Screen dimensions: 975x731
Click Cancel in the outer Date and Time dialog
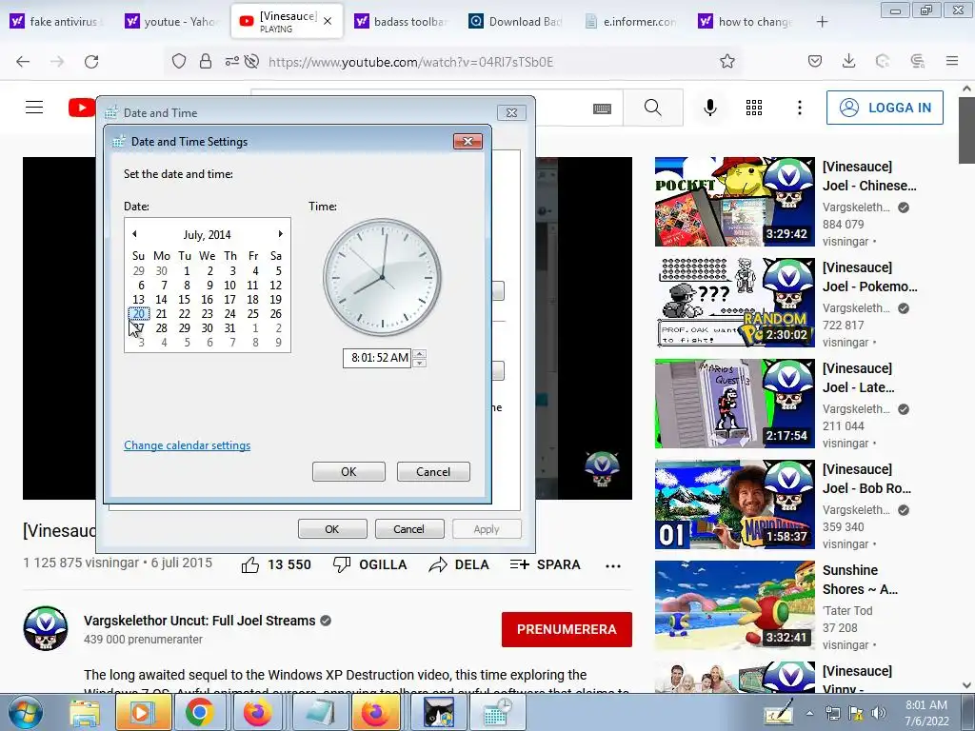tap(409, 529)
